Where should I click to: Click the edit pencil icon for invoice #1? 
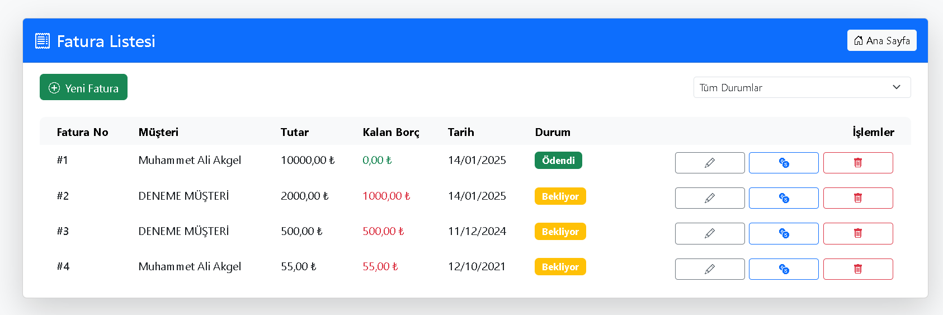pos(709,163)
